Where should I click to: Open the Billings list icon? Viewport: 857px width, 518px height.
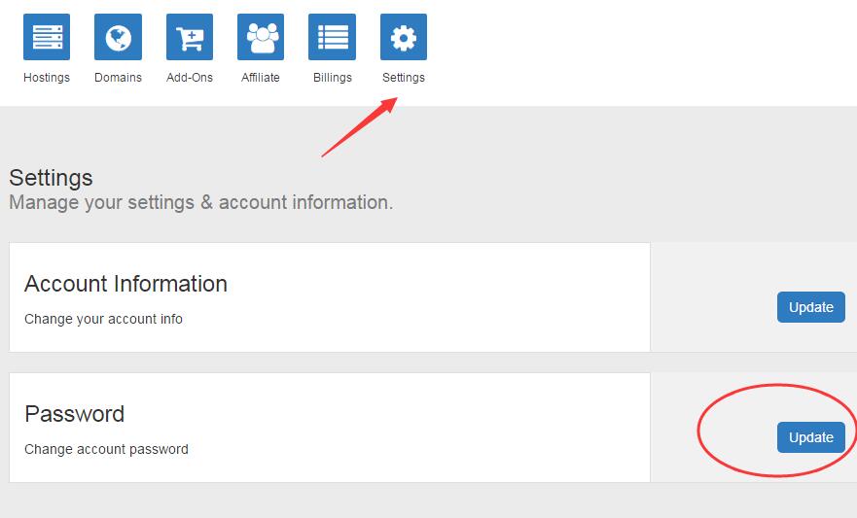(x=333, y=37)
